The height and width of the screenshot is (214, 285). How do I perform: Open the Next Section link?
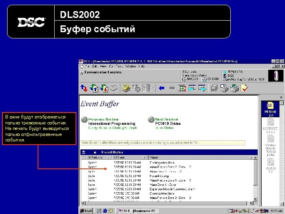point(167,119)
